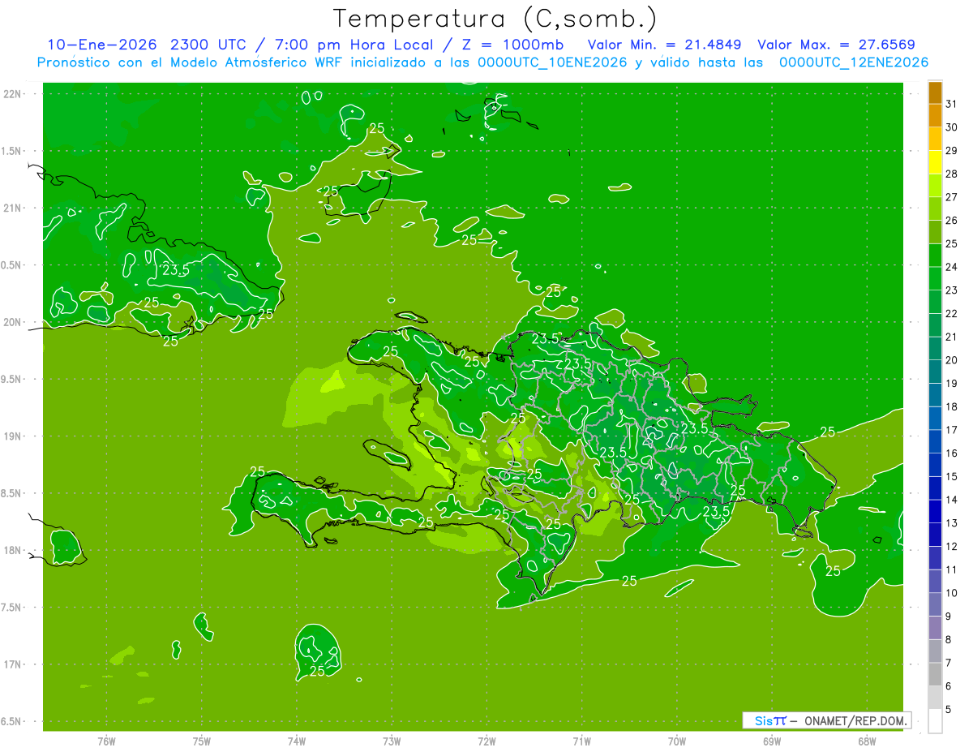Select the teal legend swatch between 19 and 20
Viewport: 973px width, 752px height.
935,372
